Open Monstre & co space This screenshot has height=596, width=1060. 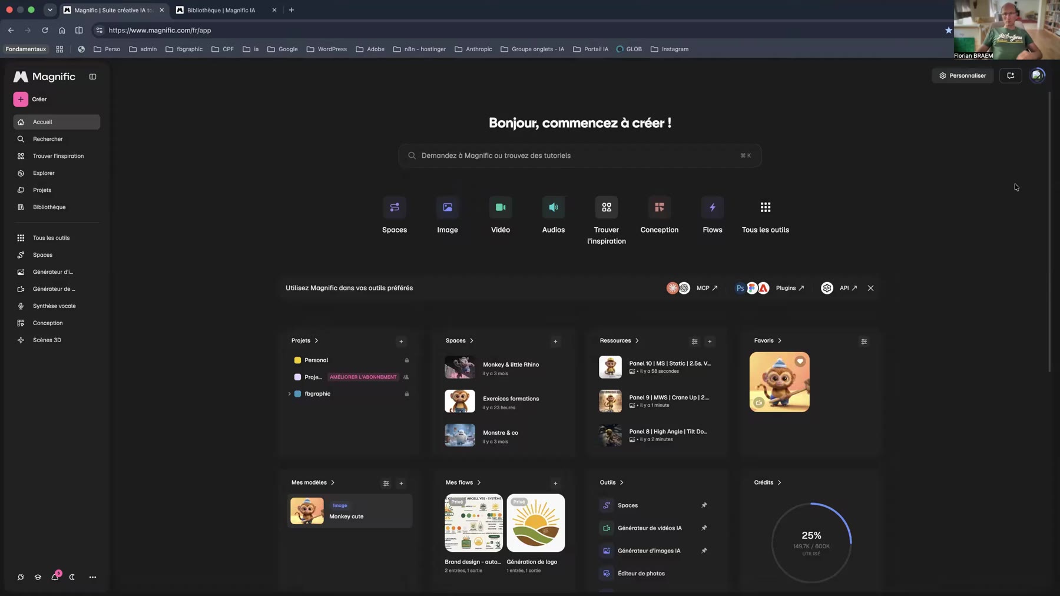pos(504,436)
